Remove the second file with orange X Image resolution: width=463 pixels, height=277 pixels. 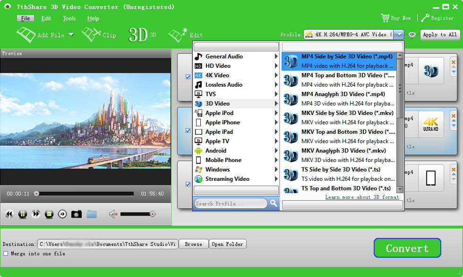[453, 116]
